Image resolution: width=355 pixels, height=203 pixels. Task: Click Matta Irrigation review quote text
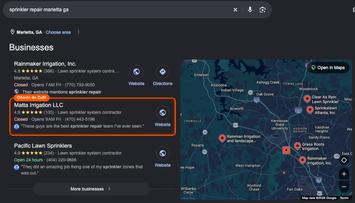pyautogui.click(x=82, y=126)
